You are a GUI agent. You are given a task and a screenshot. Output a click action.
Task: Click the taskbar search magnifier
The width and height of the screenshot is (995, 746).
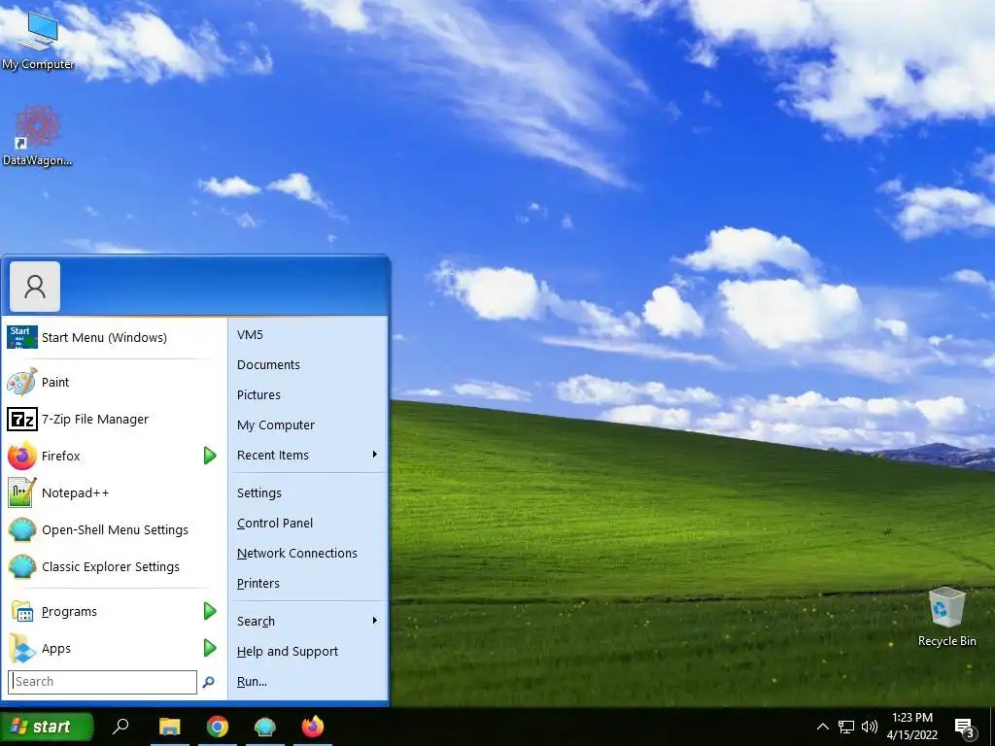point(120,727)
